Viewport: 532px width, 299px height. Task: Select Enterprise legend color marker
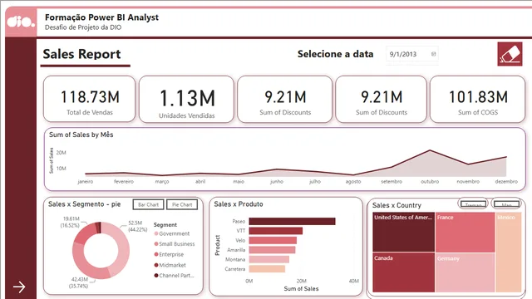click(x=156, y=254)
